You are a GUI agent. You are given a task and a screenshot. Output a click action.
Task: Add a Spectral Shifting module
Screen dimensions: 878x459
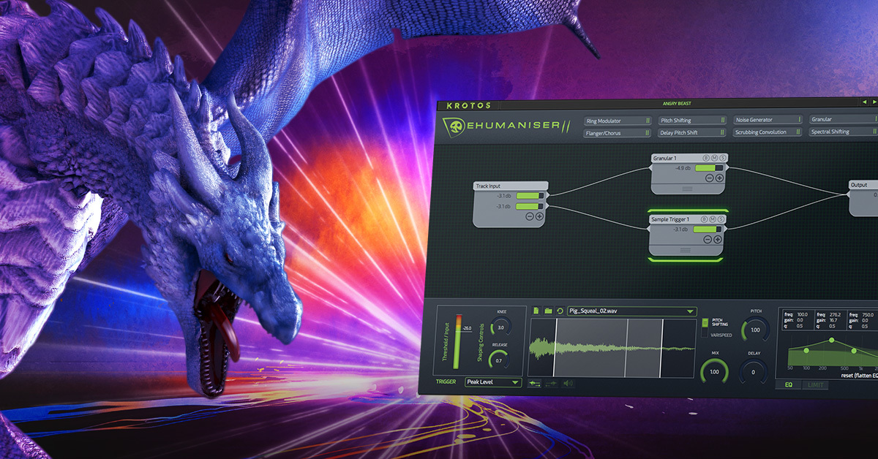[844, 132]
